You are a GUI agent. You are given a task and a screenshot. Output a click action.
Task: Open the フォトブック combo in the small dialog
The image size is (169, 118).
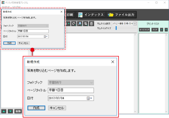(33, 26)
